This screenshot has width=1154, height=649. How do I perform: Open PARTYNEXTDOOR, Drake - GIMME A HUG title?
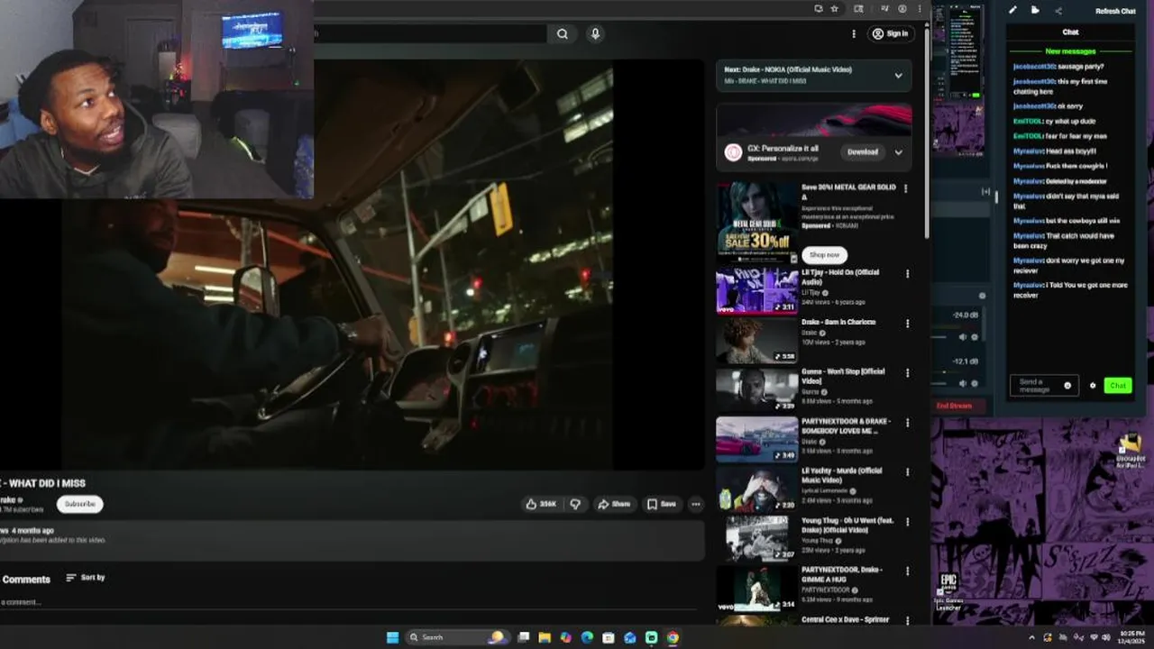point(842,574)
